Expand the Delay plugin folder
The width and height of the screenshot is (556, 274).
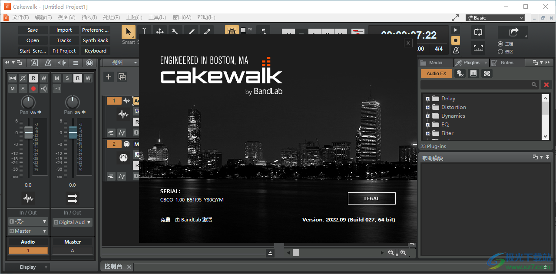[427, 99]
